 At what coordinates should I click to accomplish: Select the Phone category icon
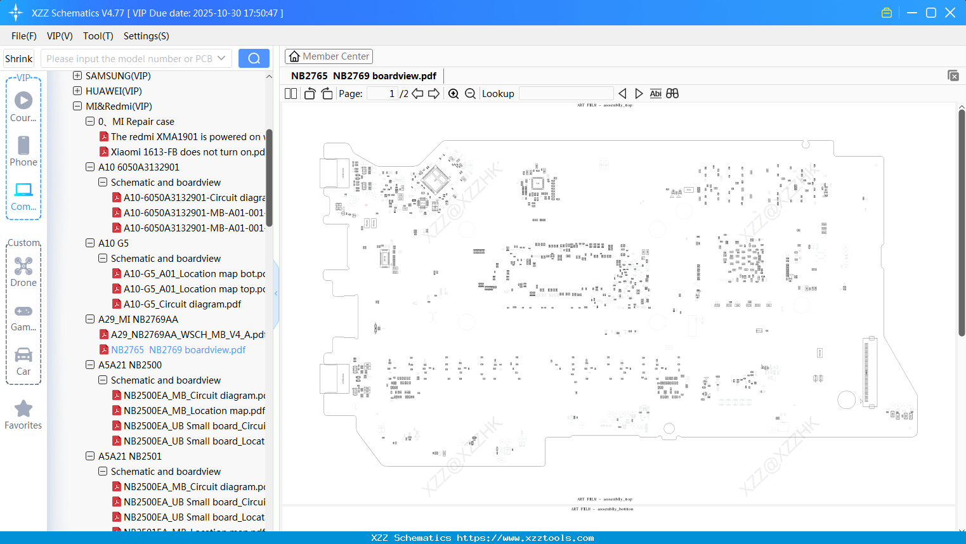pyautogui.click(x=23, y=151)
